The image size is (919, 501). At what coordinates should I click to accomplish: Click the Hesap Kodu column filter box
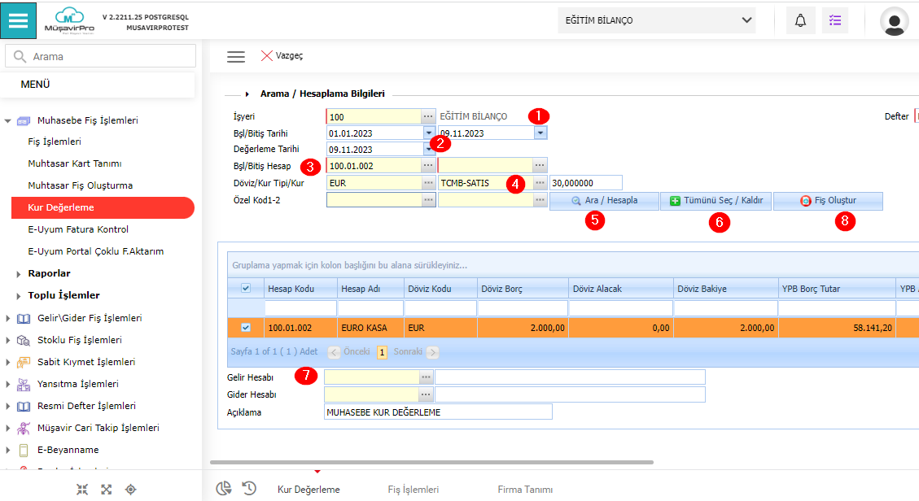tap(300, 308)
